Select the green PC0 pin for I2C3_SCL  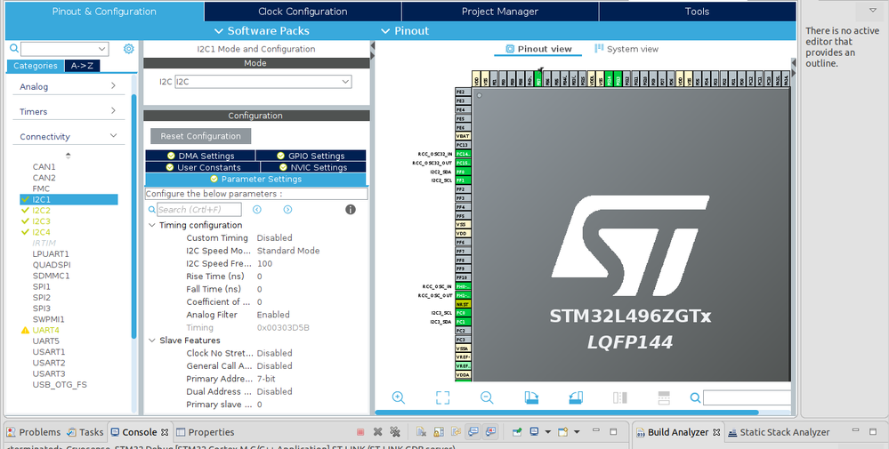coord(464,313)
